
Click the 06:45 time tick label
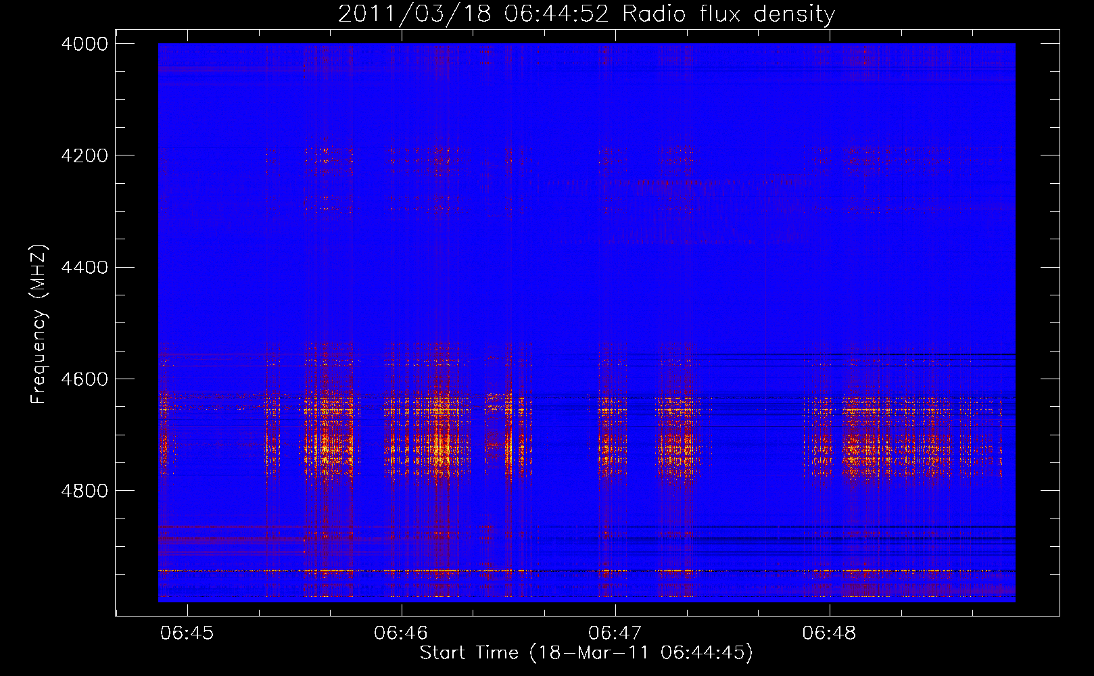(x=187, y=633)
